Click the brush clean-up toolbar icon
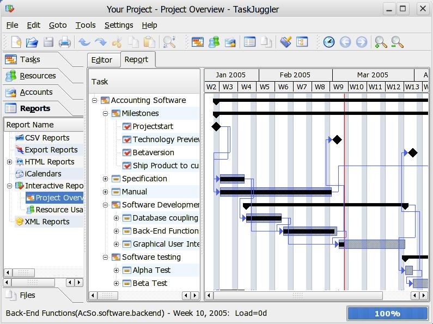Image resolution: width=433 pixels, height=324 pixels. (285, 42)
